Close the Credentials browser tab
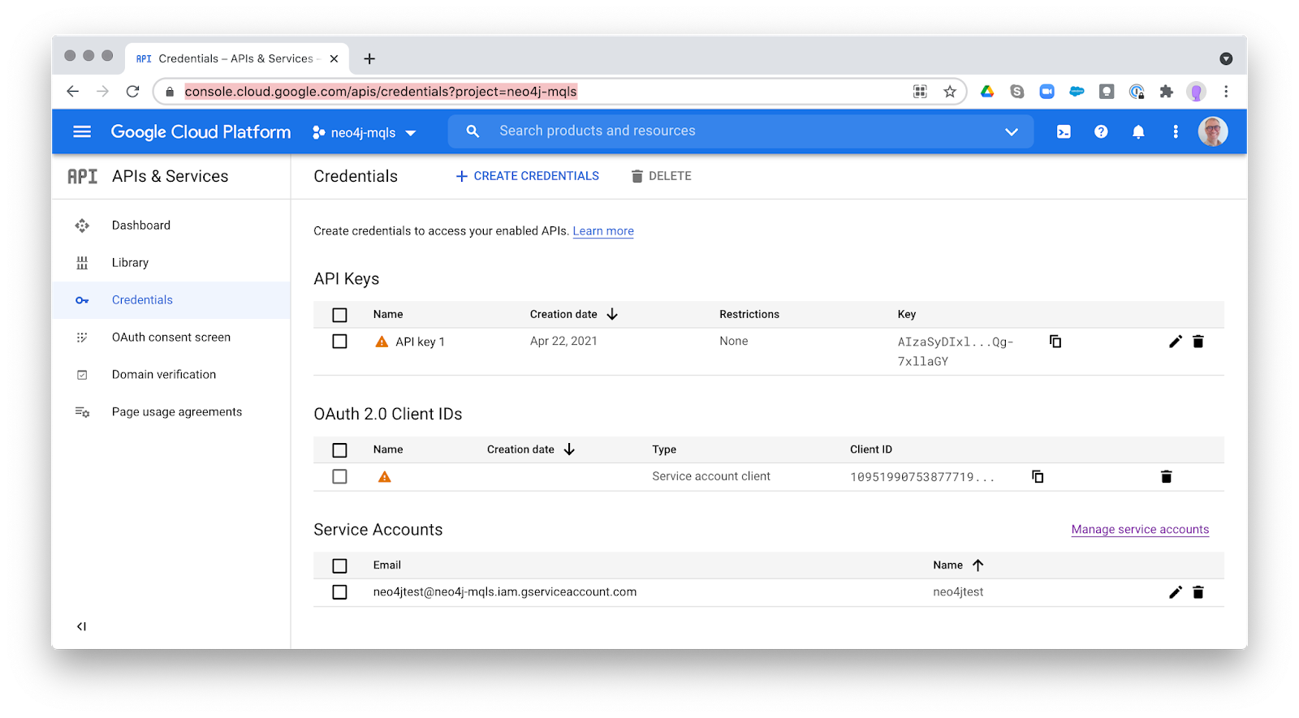1299x718 pixels. coord(334,58)
